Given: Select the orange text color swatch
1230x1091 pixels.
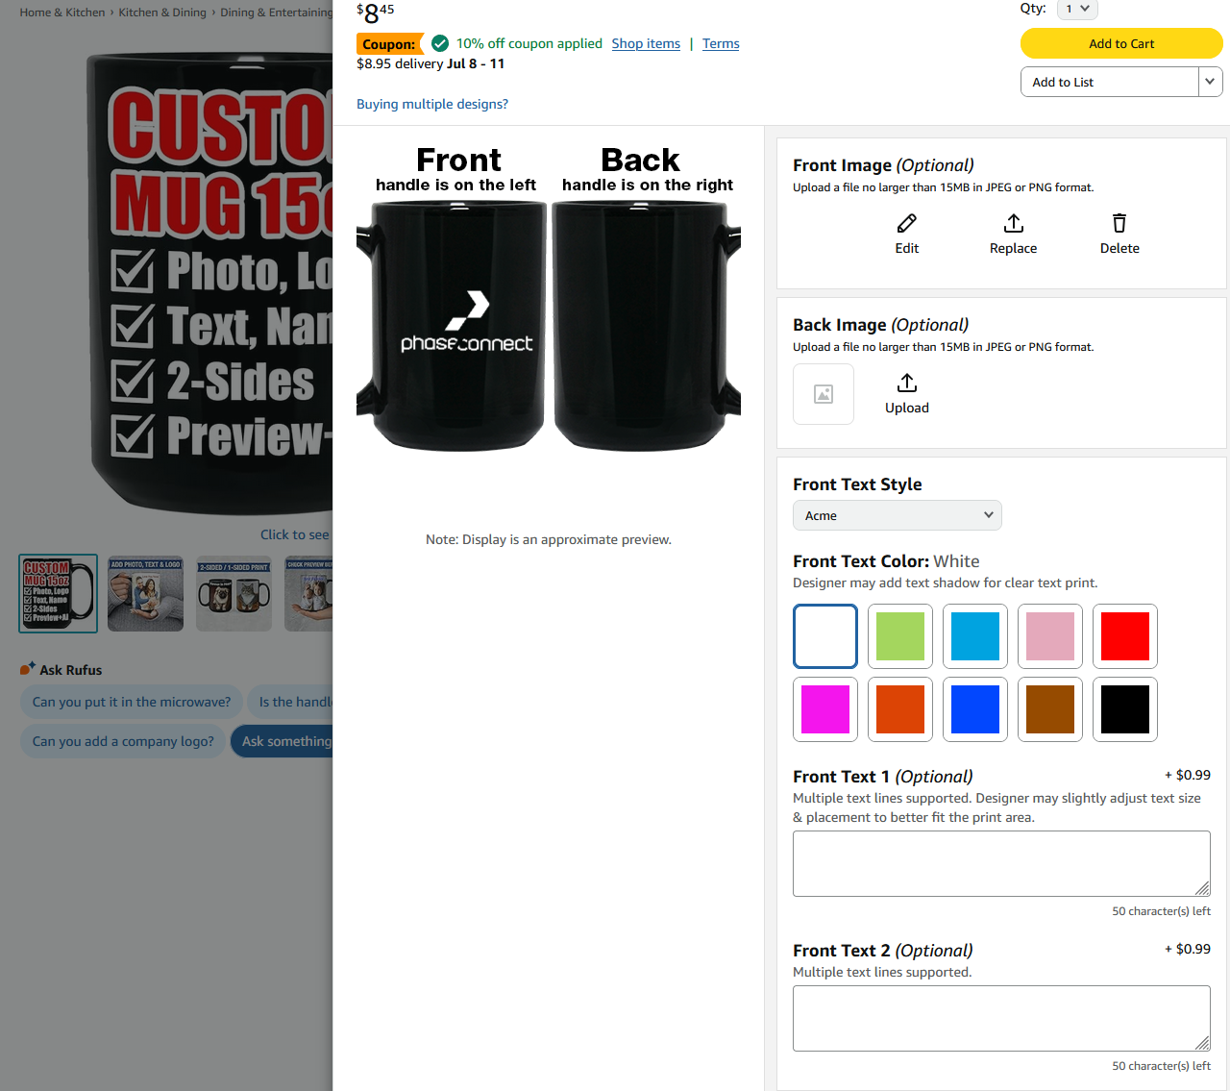Looking at the screenshot, I should 900,709.
